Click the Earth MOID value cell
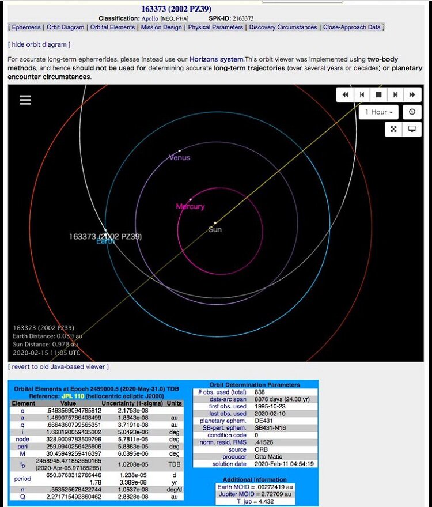Image resolution: width=432 pixels, height=507 pixels. (255, 487)
